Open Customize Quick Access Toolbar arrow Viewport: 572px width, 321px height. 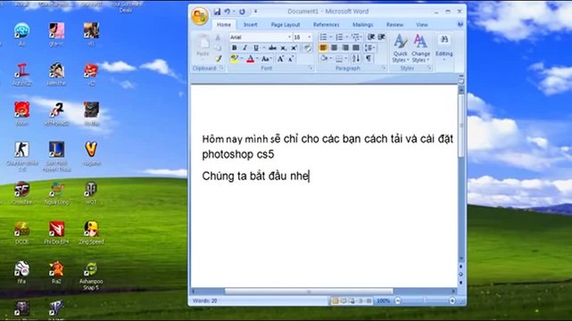click(255, 12)
